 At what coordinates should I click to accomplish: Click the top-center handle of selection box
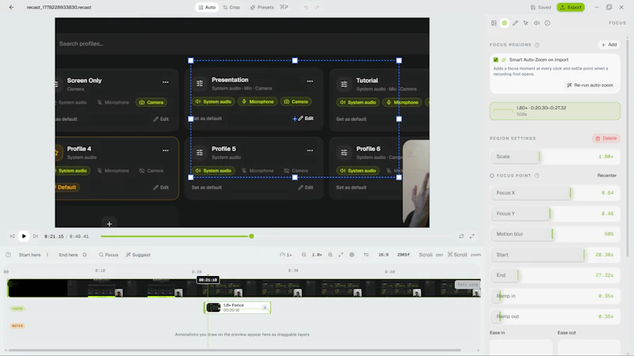[x=295, y=61]
